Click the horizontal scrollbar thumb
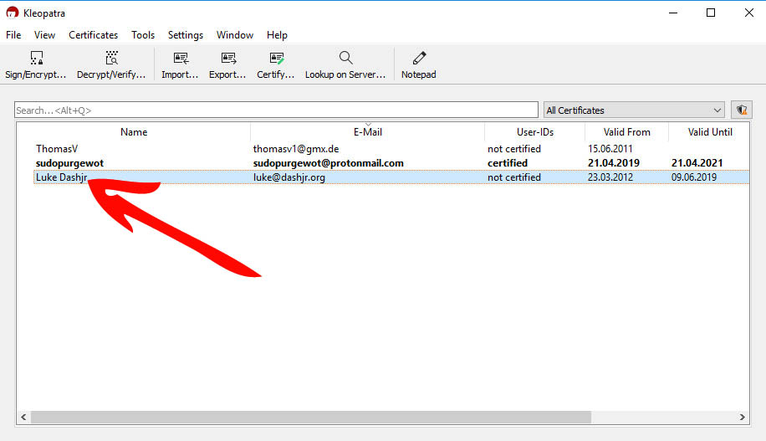The image size is (766, 441). click(311, 417)
